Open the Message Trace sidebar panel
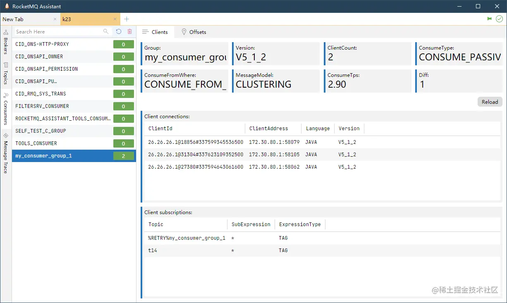 pos(6,153)
